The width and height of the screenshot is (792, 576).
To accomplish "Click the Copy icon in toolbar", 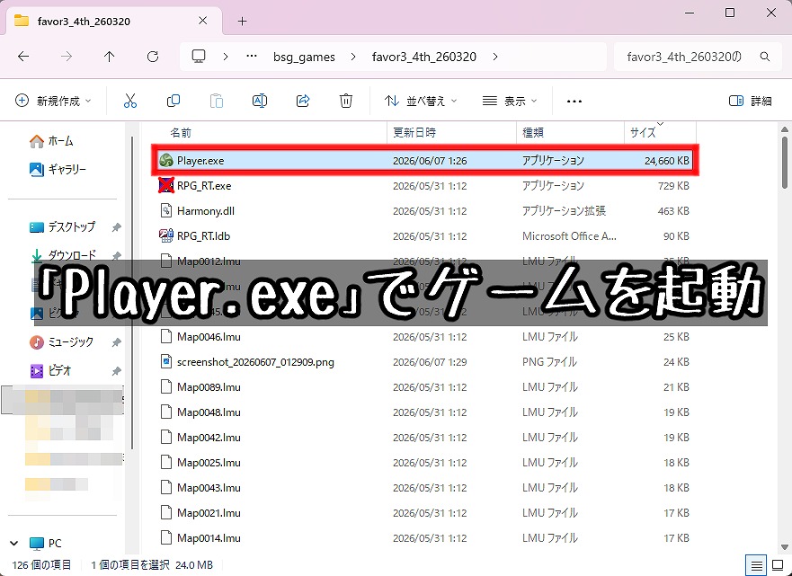I will click(x=174, y=101).
